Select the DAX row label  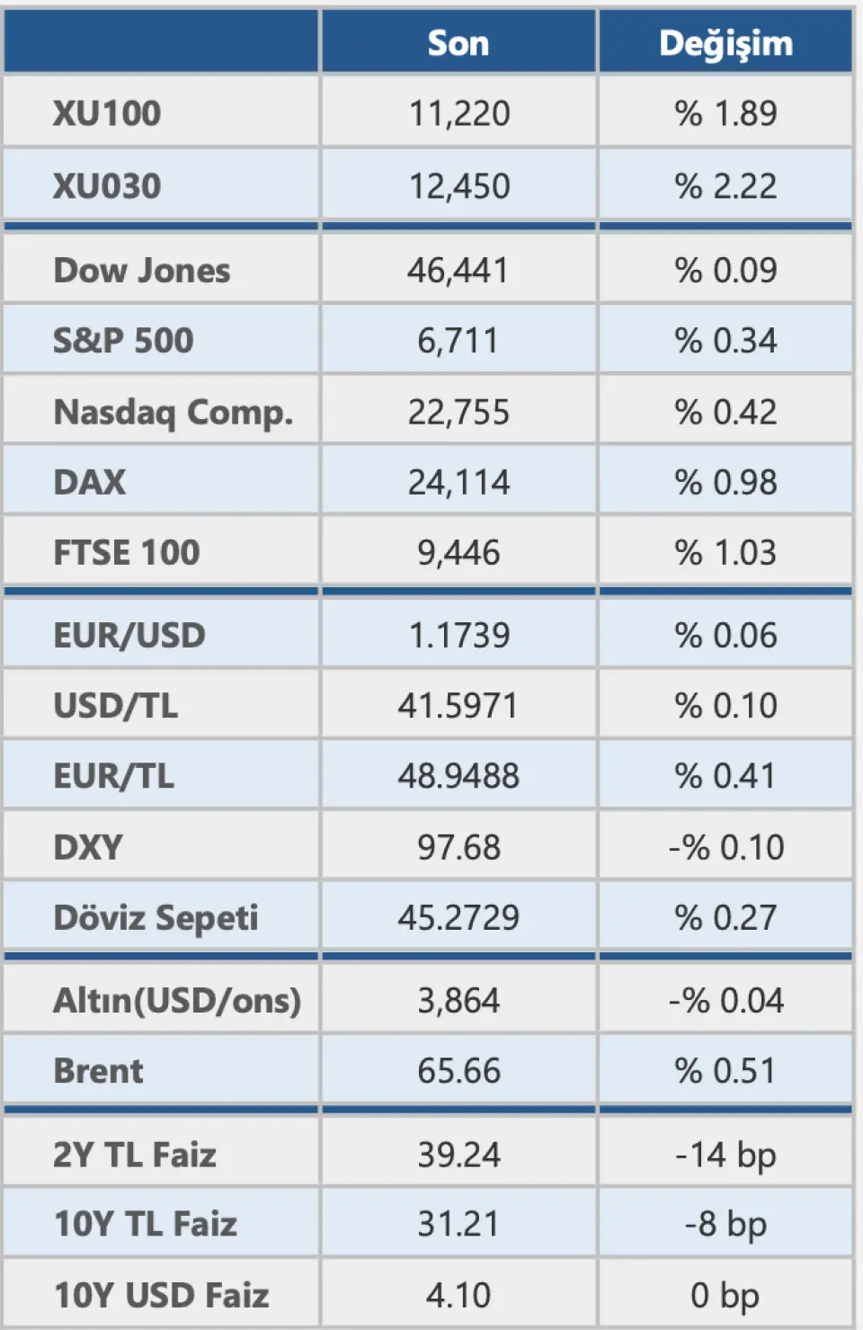[90, 482]
